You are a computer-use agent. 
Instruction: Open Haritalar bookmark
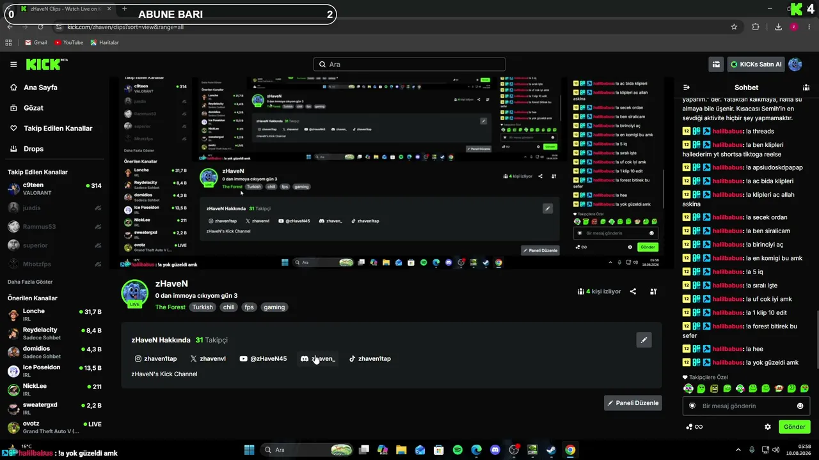[104, 43]
